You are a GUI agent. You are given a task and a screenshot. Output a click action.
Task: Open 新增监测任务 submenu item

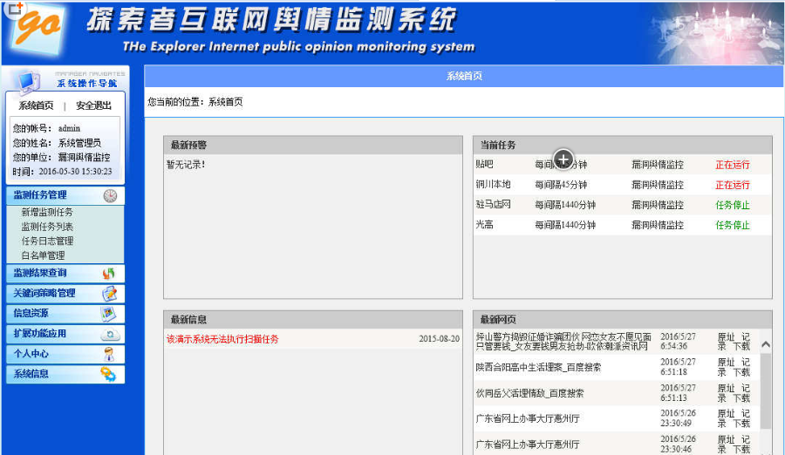47,212
